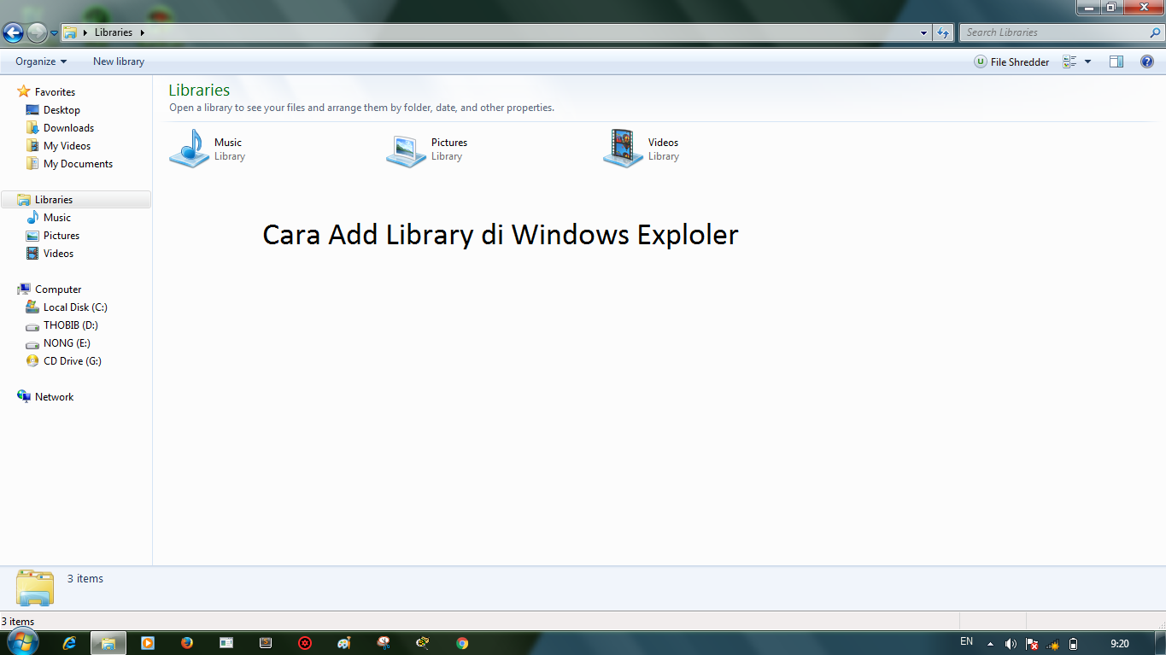This screenshot has width=1166, height=655.
Task: Open Firefox from the taskbar
Action: click(186, 642)
